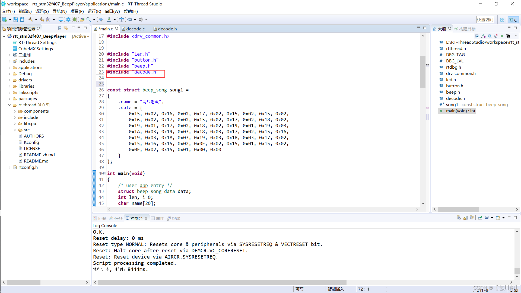Expand the applications folder in project explorer
This screenshot has height=293, width=521.
10,67
